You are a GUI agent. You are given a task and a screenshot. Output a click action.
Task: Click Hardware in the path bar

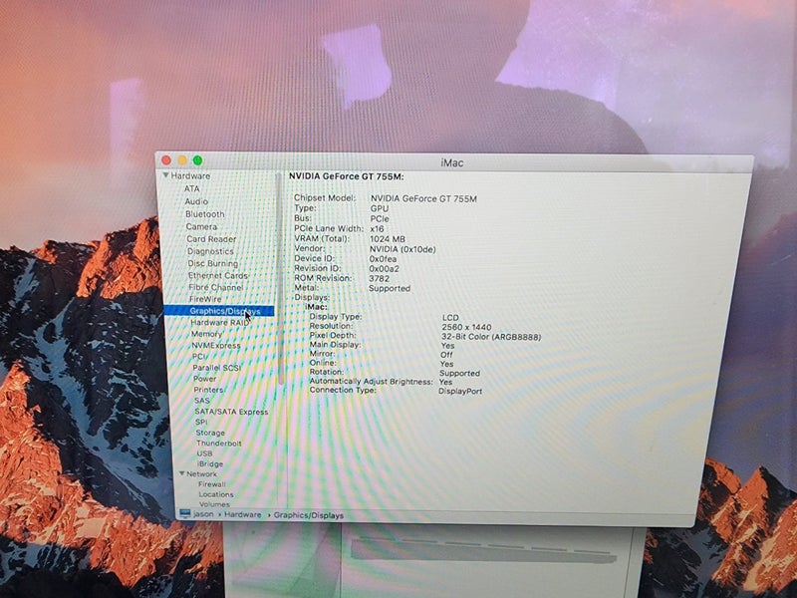(243, 514)
